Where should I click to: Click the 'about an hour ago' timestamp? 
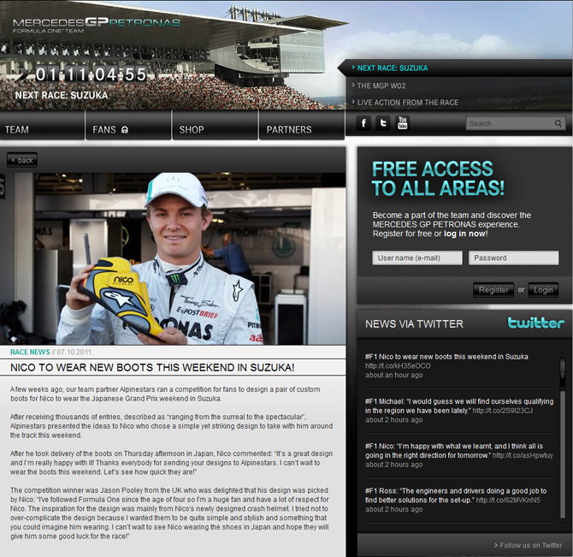[394, 375]
